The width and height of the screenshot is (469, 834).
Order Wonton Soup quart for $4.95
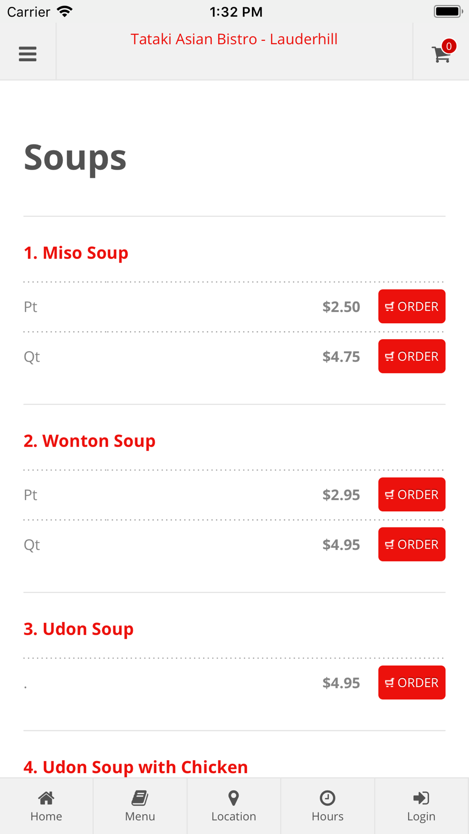[x=411, y=544]
